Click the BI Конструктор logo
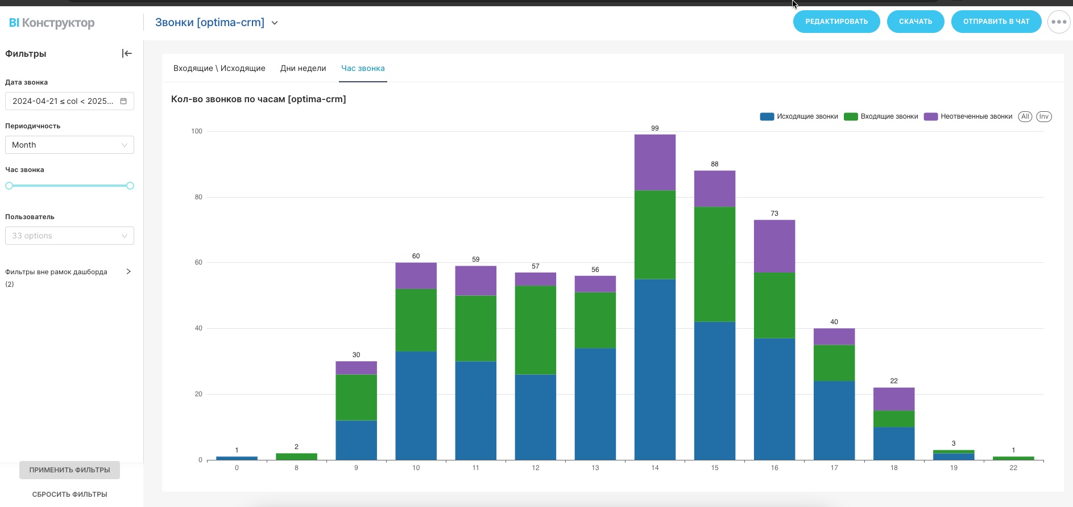 coord(52,23)
